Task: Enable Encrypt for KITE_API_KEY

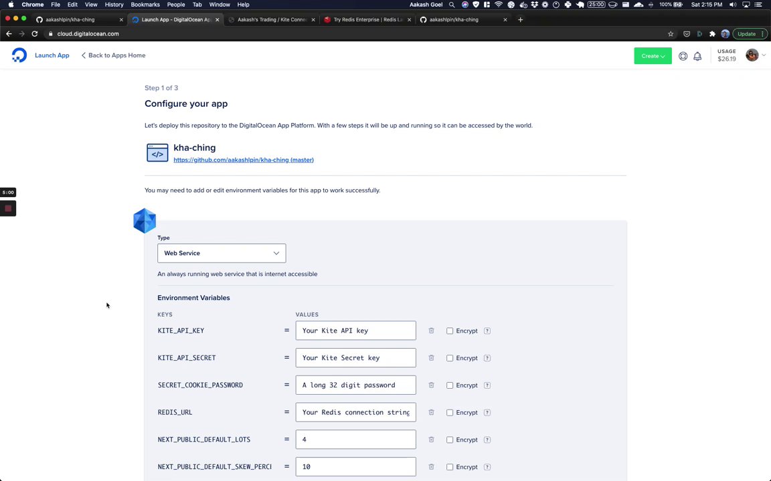Action: [x=450, y=331]
